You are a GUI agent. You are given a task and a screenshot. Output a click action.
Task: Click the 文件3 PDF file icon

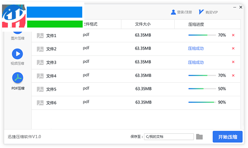coord(40,62)
